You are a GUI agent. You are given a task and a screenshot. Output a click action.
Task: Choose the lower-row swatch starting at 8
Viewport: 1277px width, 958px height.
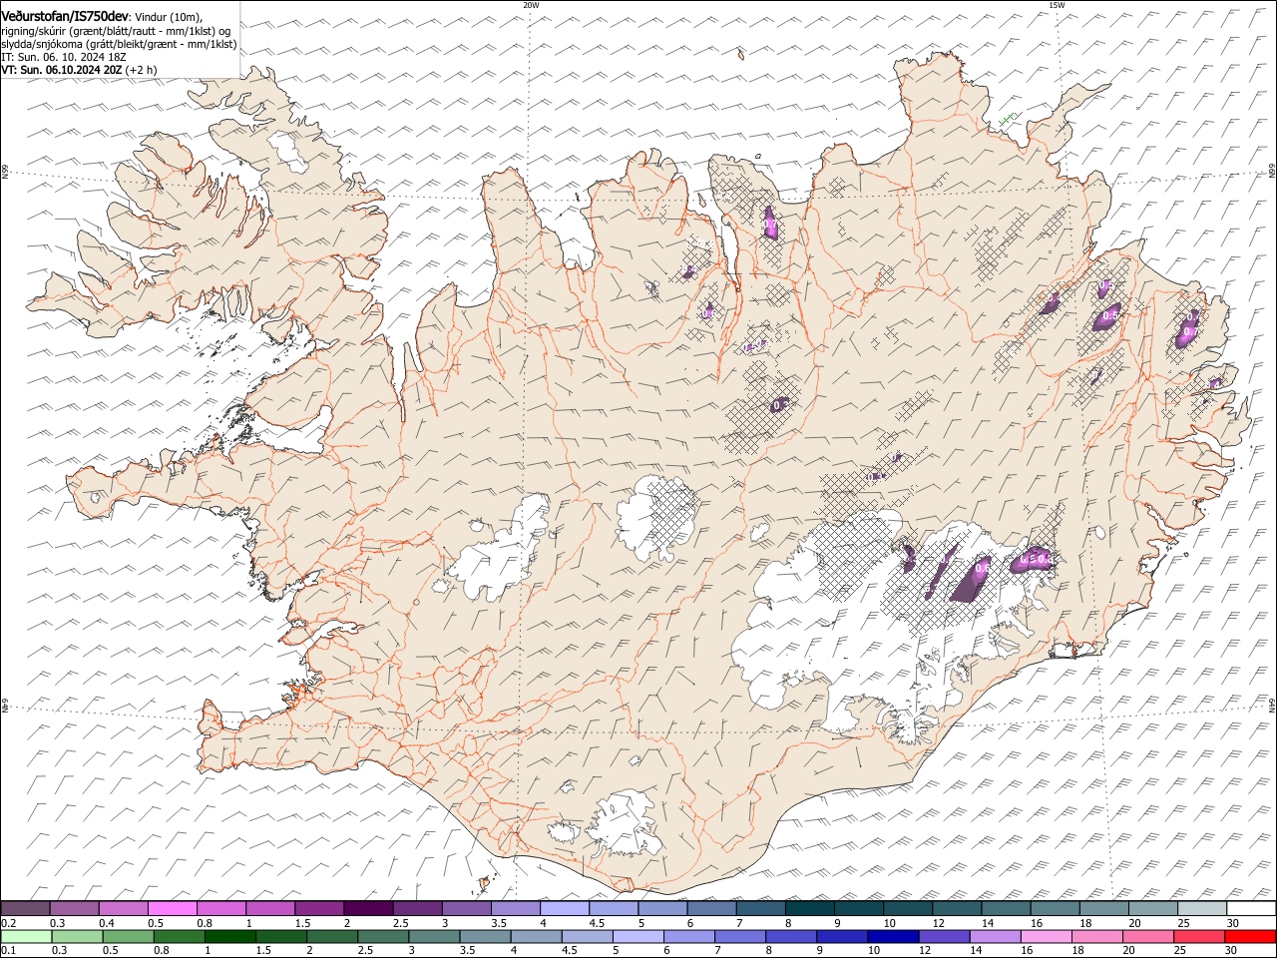click(791, 937)
